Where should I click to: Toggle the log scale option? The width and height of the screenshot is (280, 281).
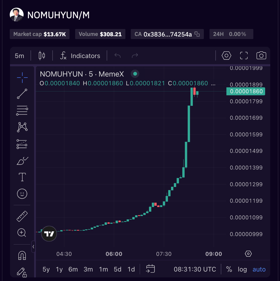click(242, 269)
